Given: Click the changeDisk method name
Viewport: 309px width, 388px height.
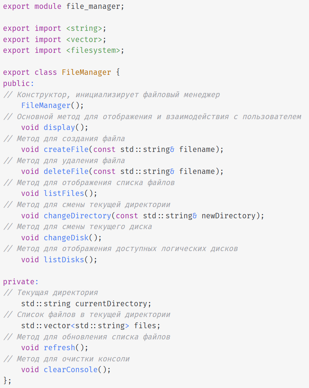Looking at the screenshot, I should click(x=66, y=238).
